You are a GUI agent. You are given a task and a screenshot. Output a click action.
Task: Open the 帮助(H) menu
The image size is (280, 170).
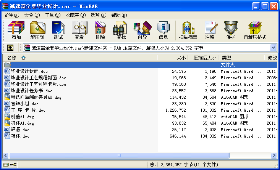click(x=119, y=15)
